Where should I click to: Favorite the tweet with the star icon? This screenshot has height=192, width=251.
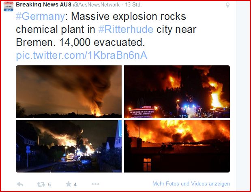coord(69,184)
